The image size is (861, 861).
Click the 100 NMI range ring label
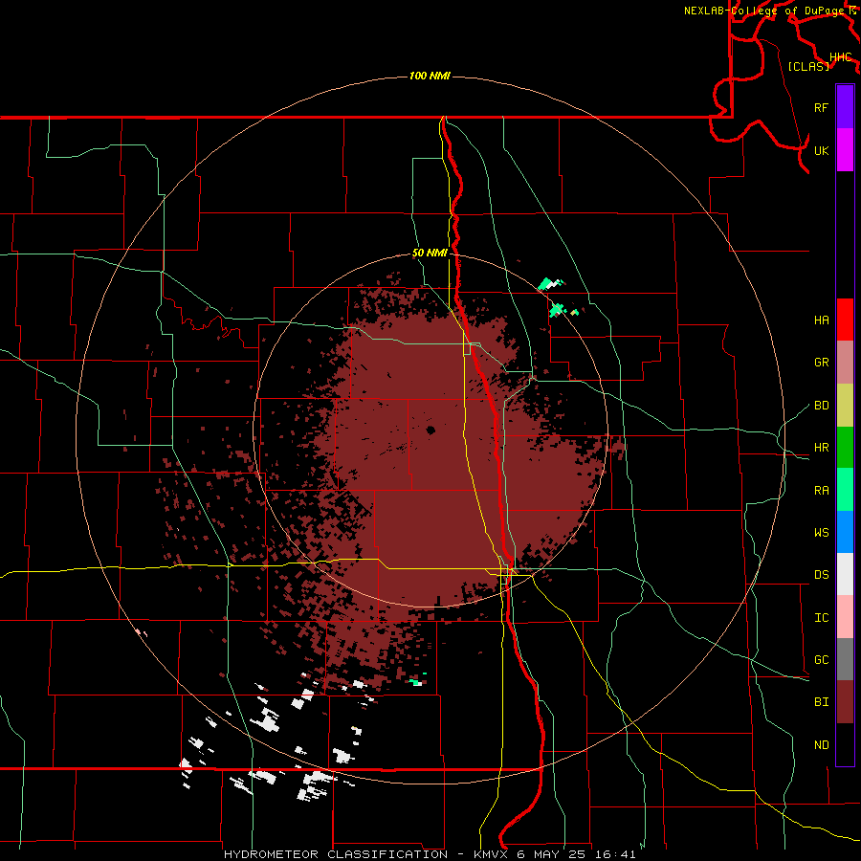(430, 76)
